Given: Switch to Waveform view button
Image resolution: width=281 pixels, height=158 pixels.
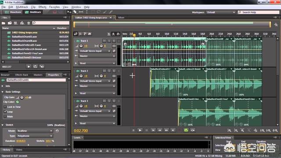Looking at the screenshot, I should 13,12.
